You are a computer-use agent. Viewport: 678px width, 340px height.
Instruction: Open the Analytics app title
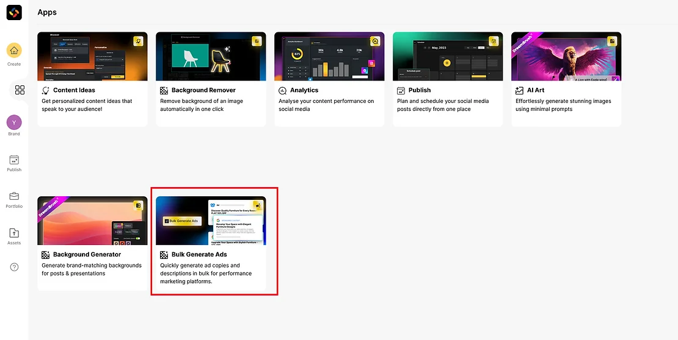click(x=304, y=90)
